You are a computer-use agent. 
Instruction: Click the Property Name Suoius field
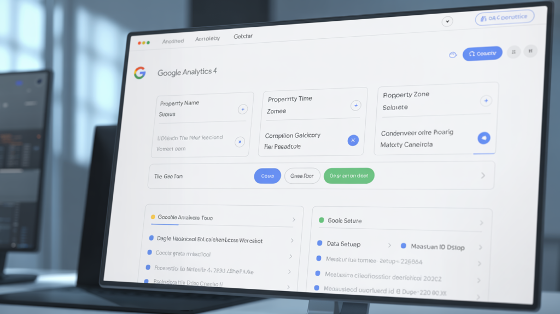202,109
